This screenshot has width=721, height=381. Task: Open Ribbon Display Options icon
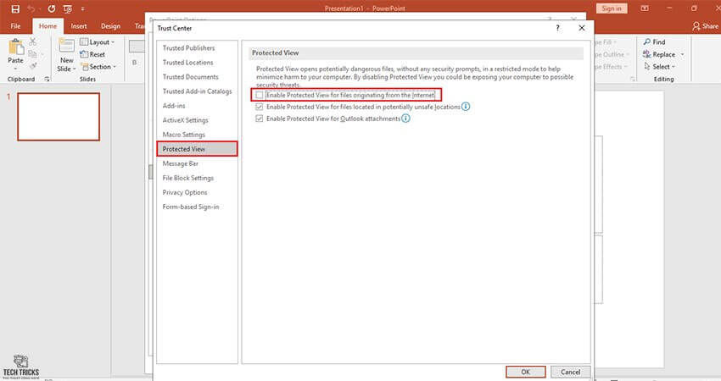[x=645, y=8]
